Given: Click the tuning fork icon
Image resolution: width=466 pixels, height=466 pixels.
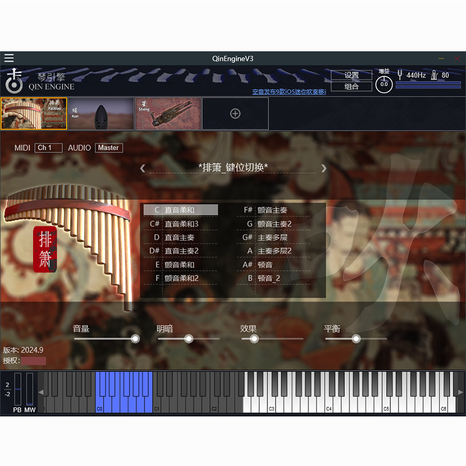Looking at the screenshot, I should click(x=400, y=75).
